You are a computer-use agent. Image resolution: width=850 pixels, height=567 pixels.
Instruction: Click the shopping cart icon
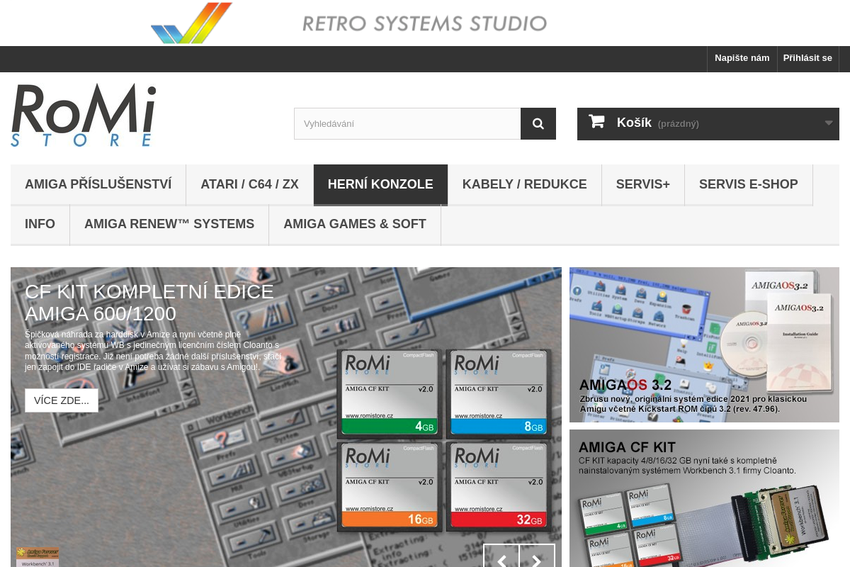(596, 120)
